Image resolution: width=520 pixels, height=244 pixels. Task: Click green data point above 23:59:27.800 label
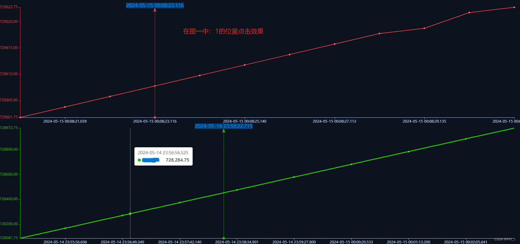pos(294,177)
